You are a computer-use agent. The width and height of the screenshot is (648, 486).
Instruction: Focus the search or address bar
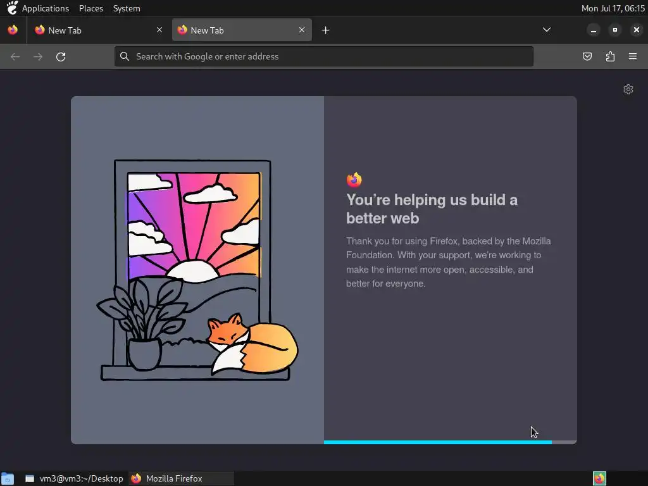coord(324,56)
